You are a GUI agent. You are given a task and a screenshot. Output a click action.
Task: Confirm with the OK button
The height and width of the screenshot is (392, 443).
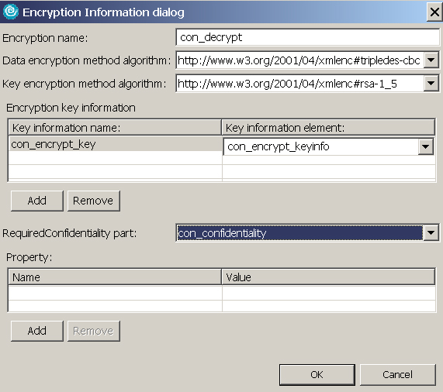[317, 374]
